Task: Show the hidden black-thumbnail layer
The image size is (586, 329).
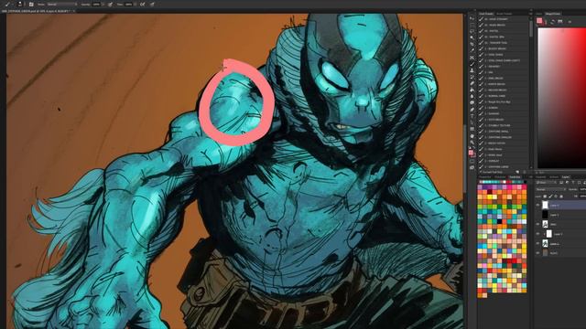Action: coord(538,215)
